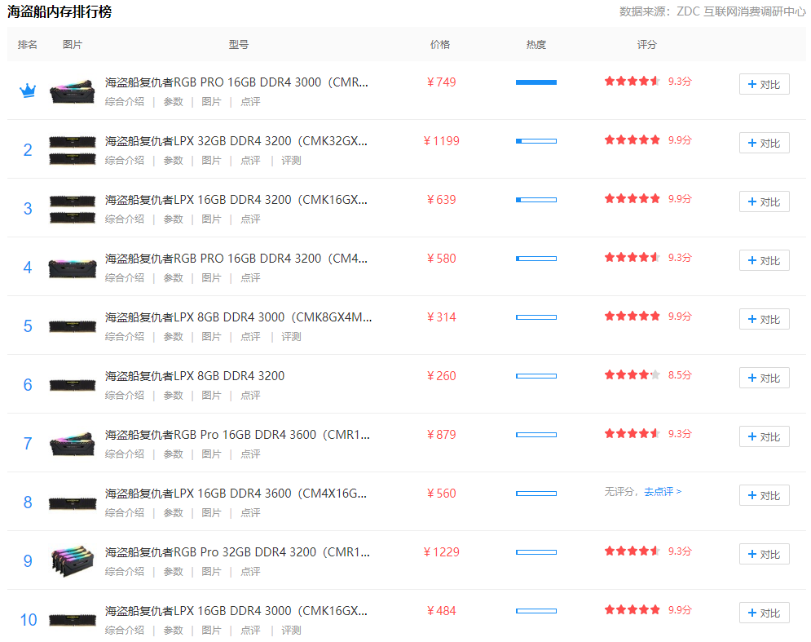Screen dimensions: 811x642
Task: Open 海盗船复仇者RGB Pro 16GB DDR4 3600 title link
Action: [x=236, y=435]
